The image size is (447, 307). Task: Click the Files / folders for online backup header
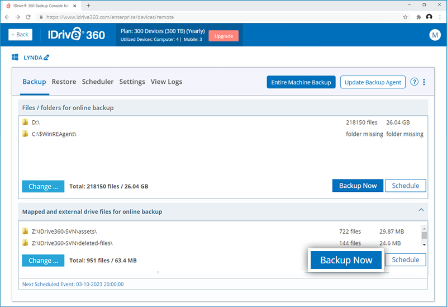[x=68, y=107]
